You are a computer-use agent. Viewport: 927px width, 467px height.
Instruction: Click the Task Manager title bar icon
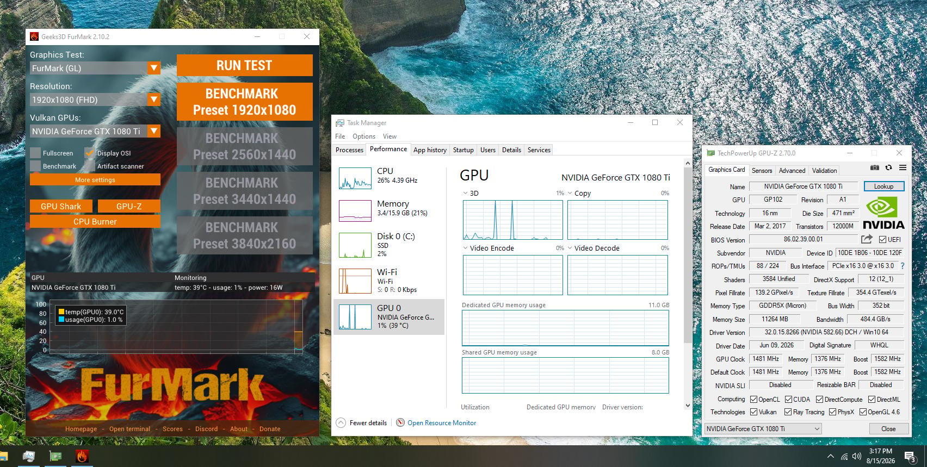[x=340, y=123]
